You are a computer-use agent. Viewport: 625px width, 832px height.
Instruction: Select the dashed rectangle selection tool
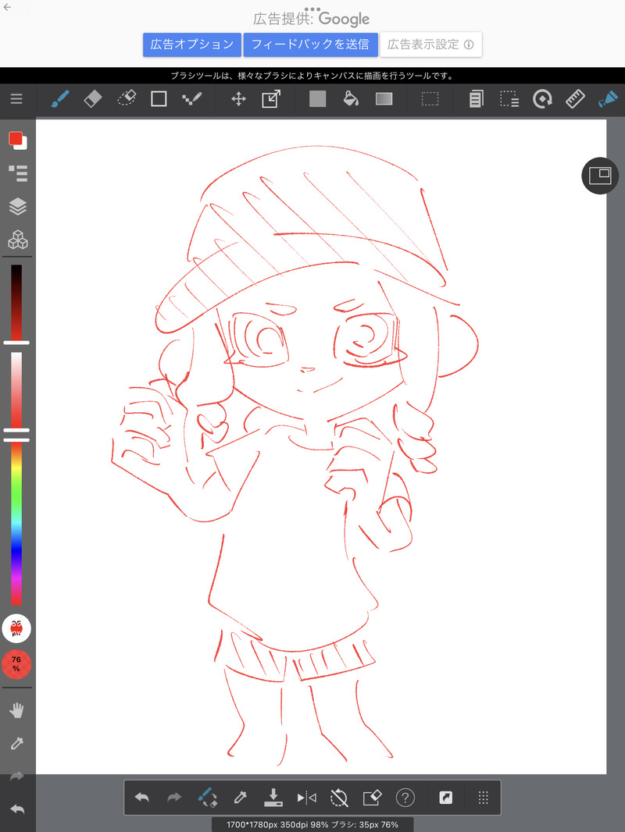tap(430, 99)
